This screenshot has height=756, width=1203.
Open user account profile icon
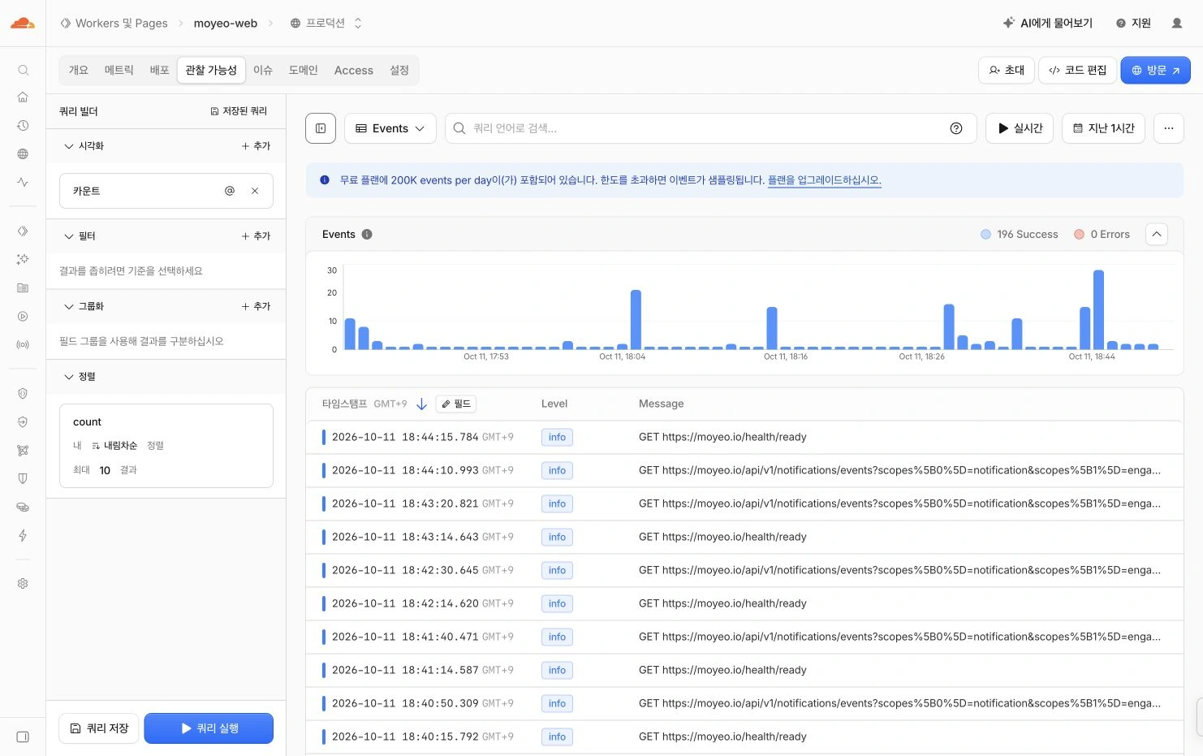(1177, 23)
